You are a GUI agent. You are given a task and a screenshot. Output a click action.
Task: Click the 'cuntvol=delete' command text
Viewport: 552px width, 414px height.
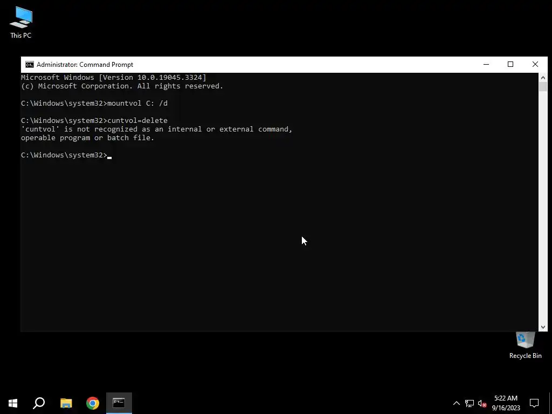(137, 120)
